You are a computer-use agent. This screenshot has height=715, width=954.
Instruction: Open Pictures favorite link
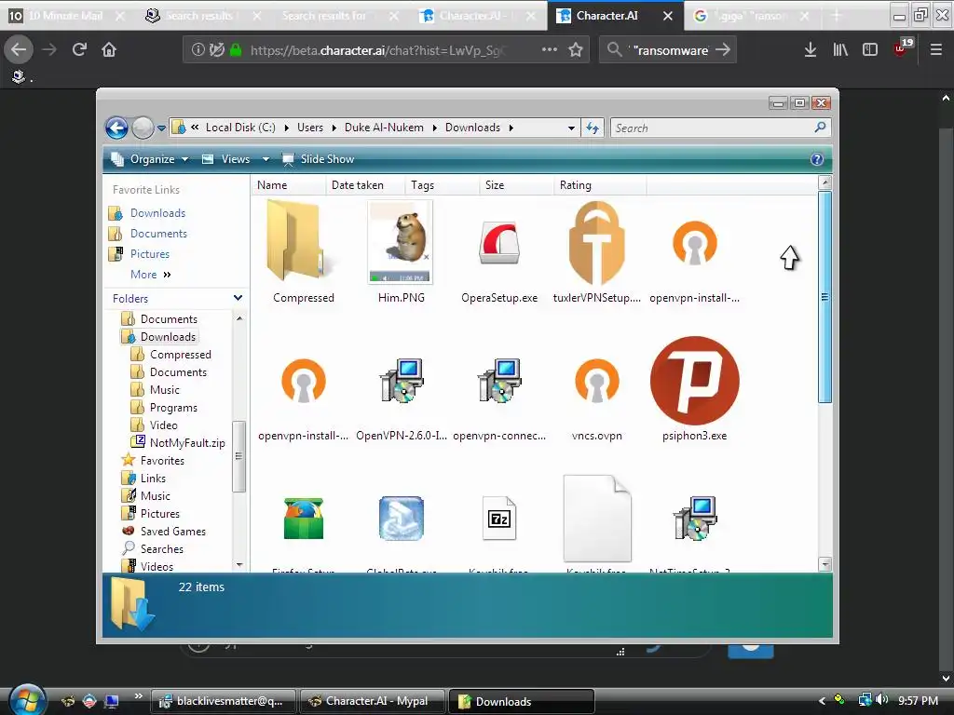coord(150,254)
